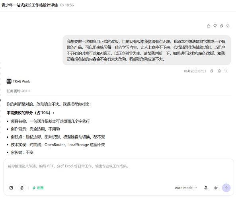Click the 18:56 time label in header

(x=69, y=5)
